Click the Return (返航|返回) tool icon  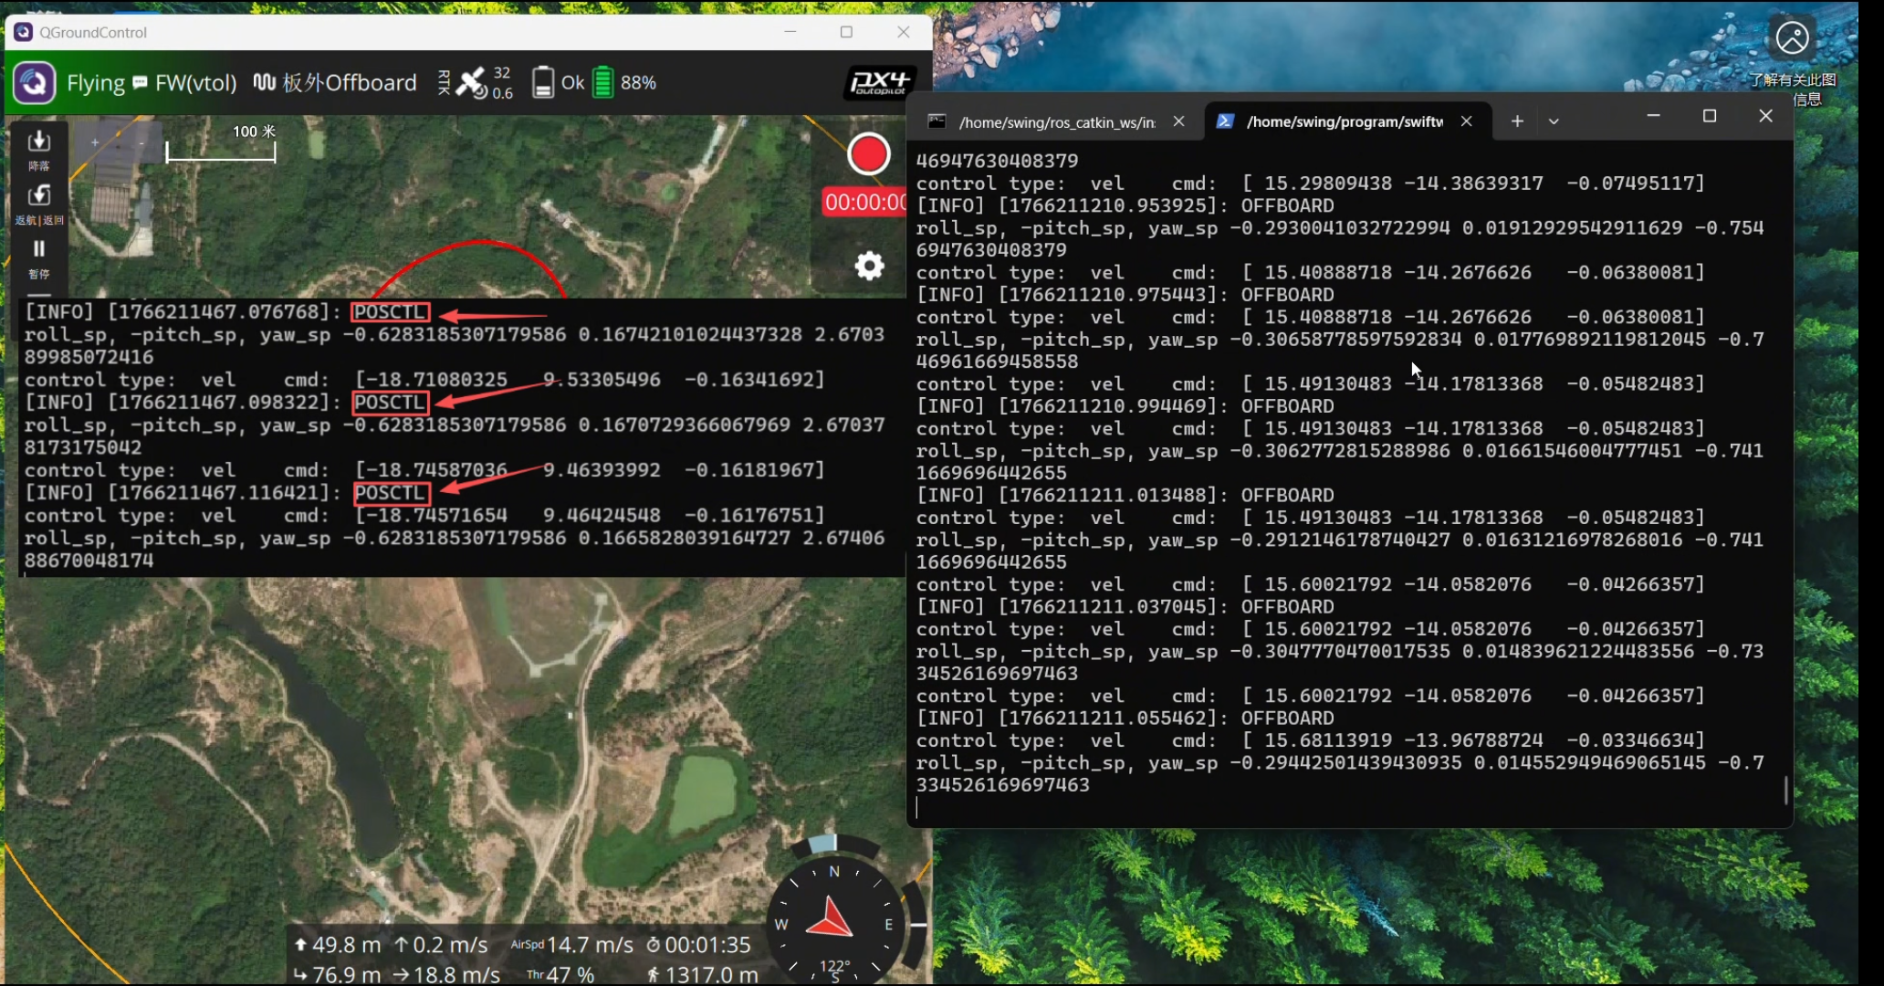pos(38,203)
